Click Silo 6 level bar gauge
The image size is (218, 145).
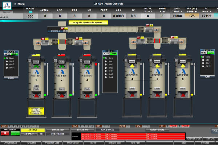194,79
